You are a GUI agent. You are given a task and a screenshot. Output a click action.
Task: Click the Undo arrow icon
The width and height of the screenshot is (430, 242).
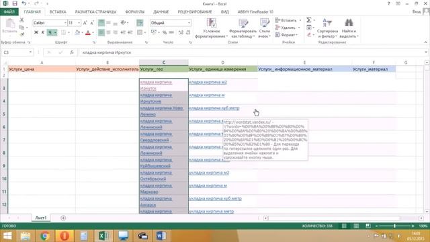point(24,3)
